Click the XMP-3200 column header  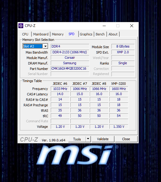pos(118,84)
